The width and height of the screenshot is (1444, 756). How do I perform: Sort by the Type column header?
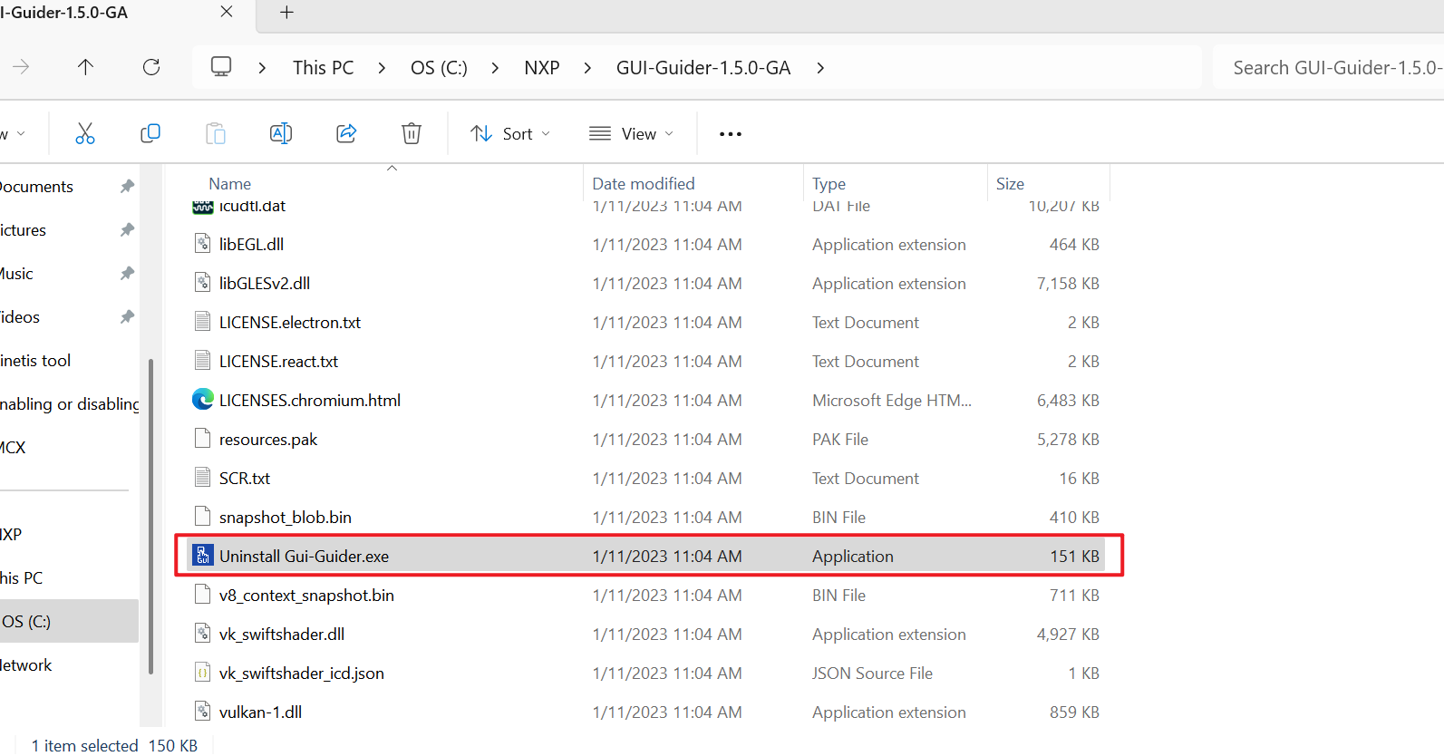(x=829, y=184)
